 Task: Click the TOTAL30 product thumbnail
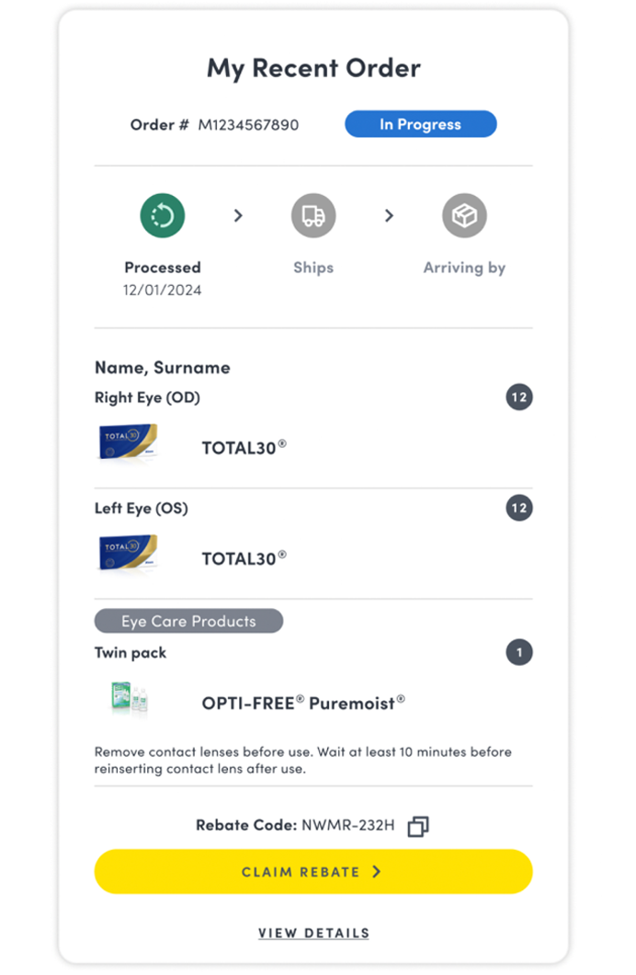coord(128,442)
